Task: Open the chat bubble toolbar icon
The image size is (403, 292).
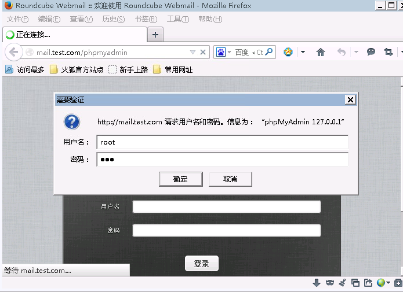Action: 371,52
